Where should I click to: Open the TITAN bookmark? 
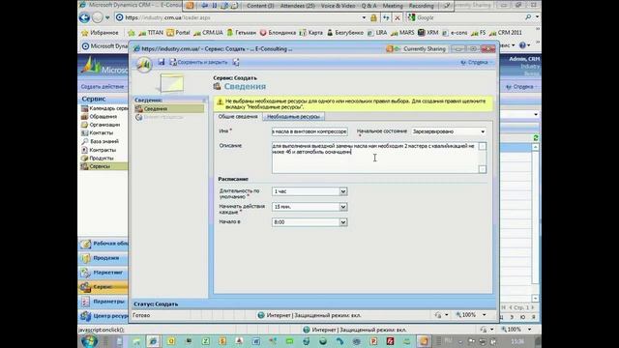[x=151, y=33]
